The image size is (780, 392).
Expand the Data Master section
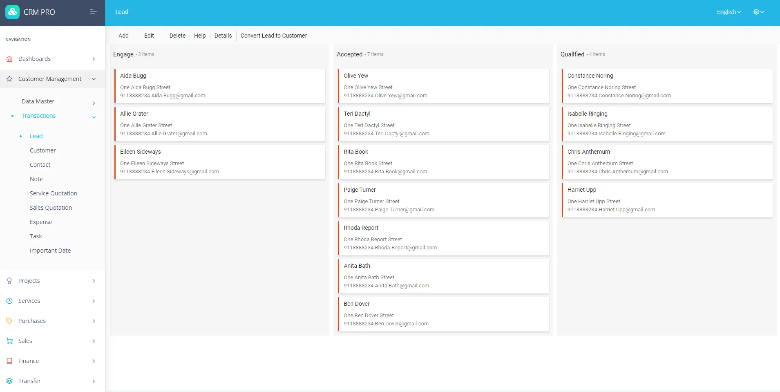[38, 101]
